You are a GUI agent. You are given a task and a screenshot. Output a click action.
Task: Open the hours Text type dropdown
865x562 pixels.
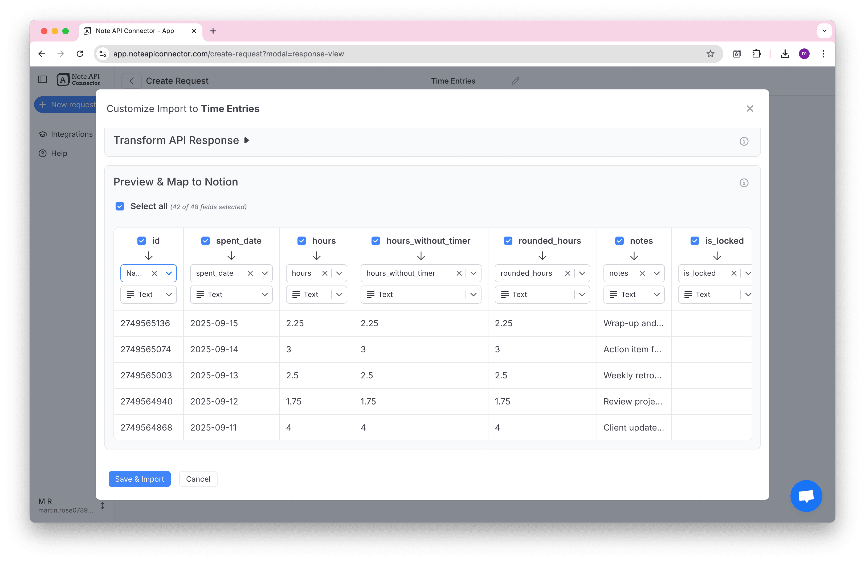pos(316,294)
